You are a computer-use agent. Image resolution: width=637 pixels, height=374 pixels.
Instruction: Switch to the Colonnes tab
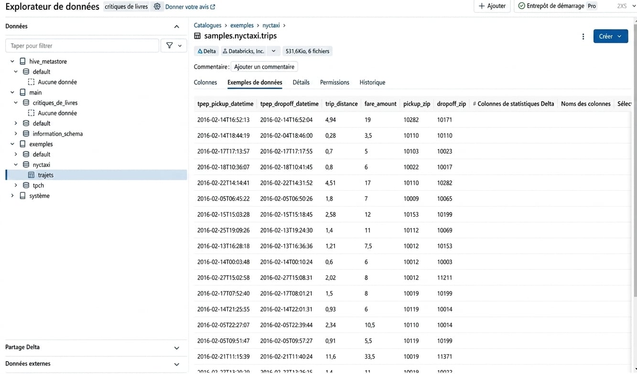[x=205, y=83]
